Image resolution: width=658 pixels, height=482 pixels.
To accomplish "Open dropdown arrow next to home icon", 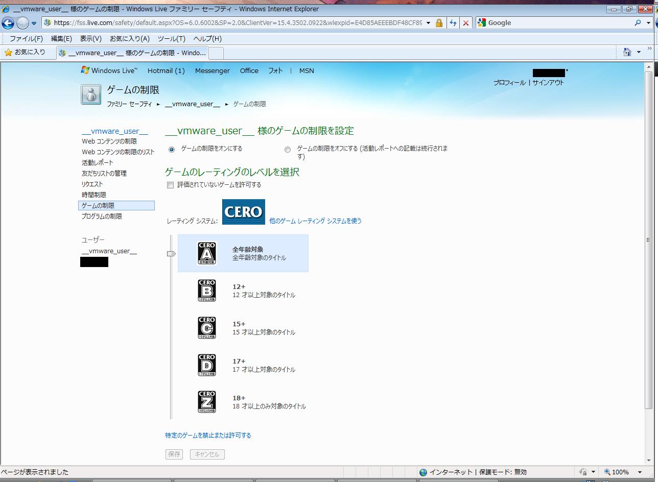I will (x=639, y=52).
